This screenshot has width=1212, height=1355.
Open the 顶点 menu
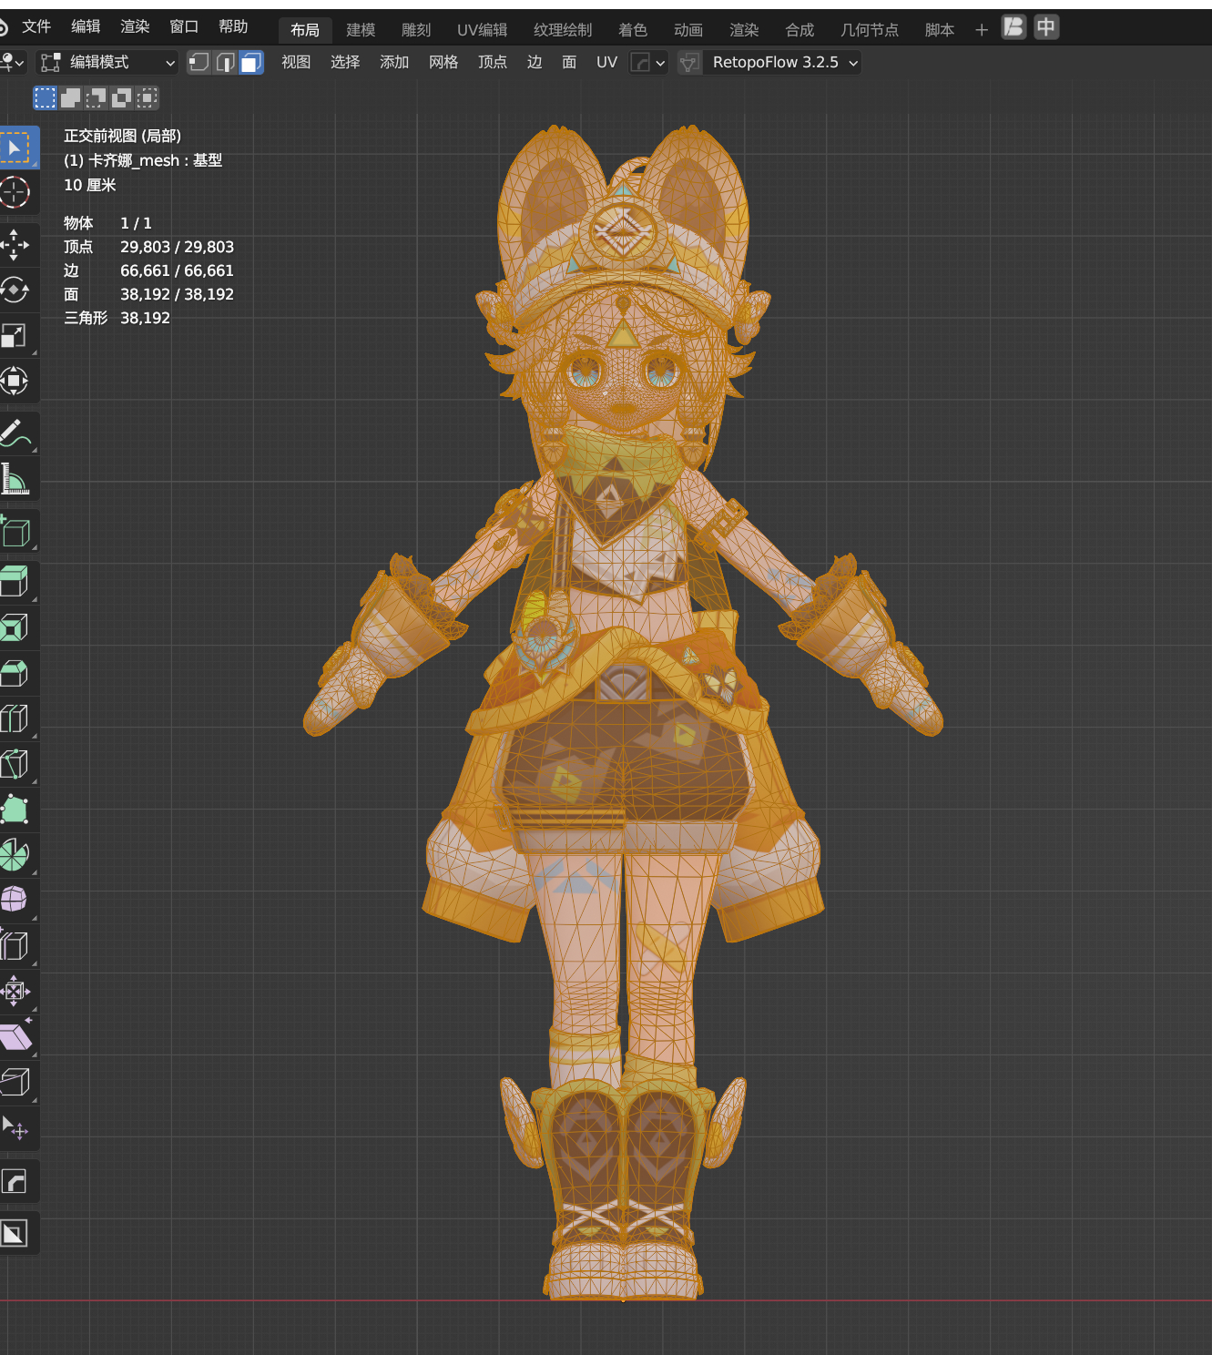point(493,62)
